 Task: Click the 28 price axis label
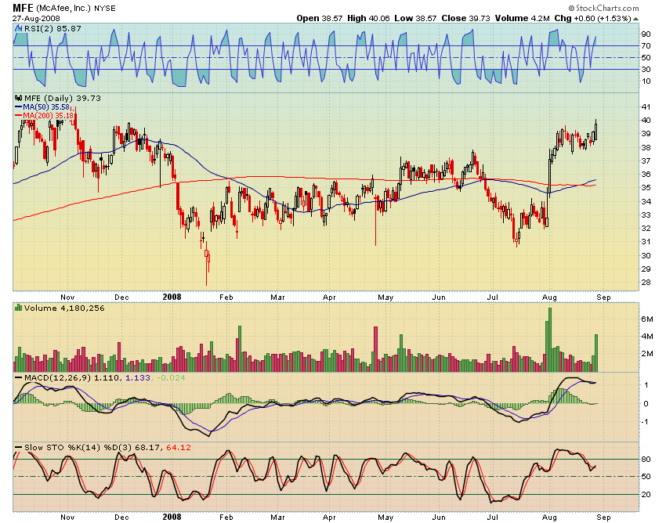click(x=646, y=283)
